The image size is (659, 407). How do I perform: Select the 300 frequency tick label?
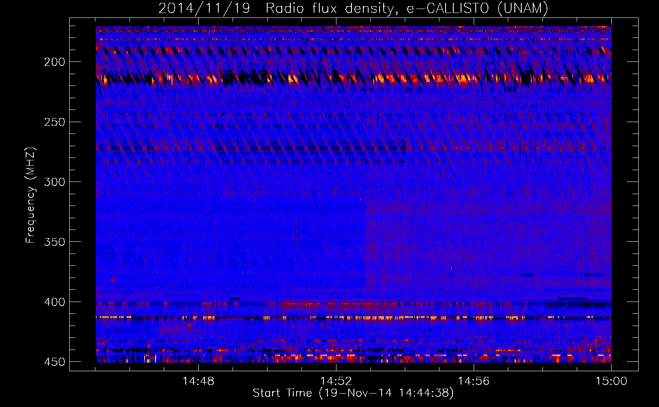click(55, 182)
